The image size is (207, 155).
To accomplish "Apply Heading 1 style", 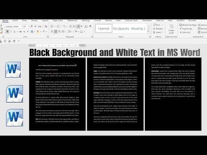I will [138, 28].
